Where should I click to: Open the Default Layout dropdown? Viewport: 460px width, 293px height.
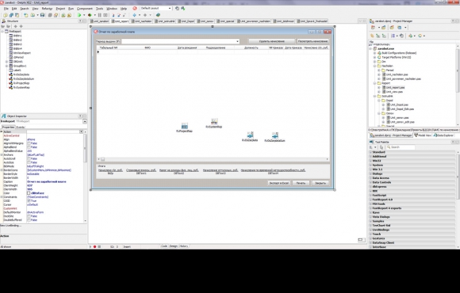pos(155,9)
